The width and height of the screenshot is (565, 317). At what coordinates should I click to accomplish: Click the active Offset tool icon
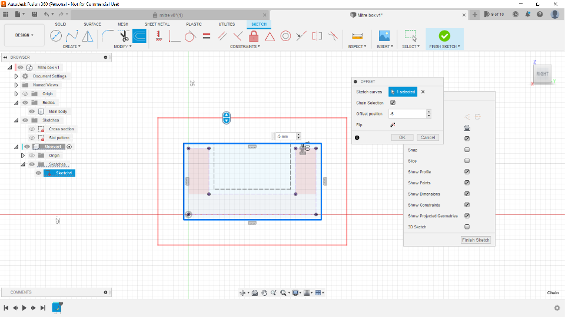point(139,36)
